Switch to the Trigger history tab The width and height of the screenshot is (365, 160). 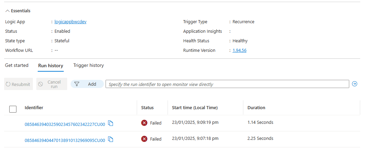coord(88,65)
